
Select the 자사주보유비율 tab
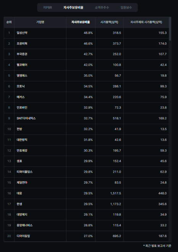(73, 8)
